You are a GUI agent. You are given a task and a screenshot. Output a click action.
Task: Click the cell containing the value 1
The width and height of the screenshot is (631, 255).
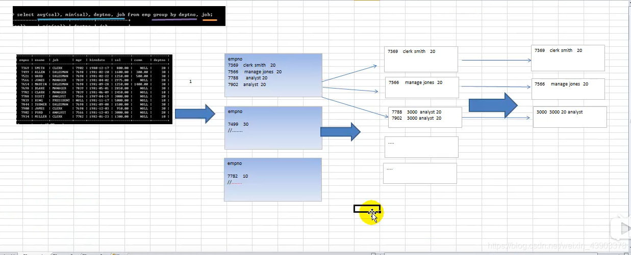[x=190, y=81]
